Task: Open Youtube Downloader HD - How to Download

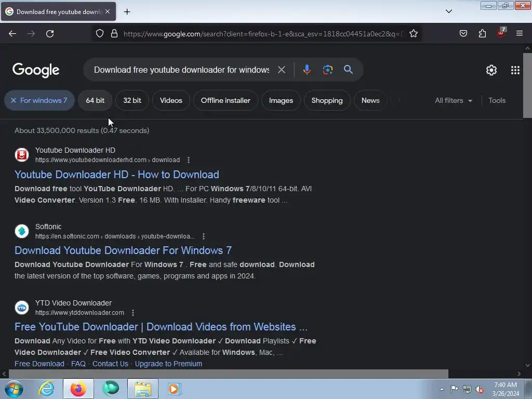Action: [x=117, y=175]
